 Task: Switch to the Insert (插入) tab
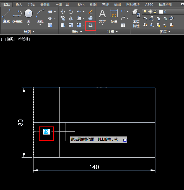point(19,5)
